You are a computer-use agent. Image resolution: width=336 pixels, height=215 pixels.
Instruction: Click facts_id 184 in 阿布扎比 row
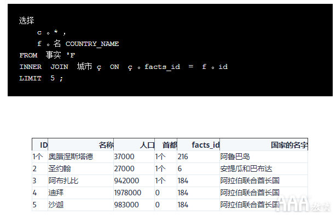tap(183, 181)
